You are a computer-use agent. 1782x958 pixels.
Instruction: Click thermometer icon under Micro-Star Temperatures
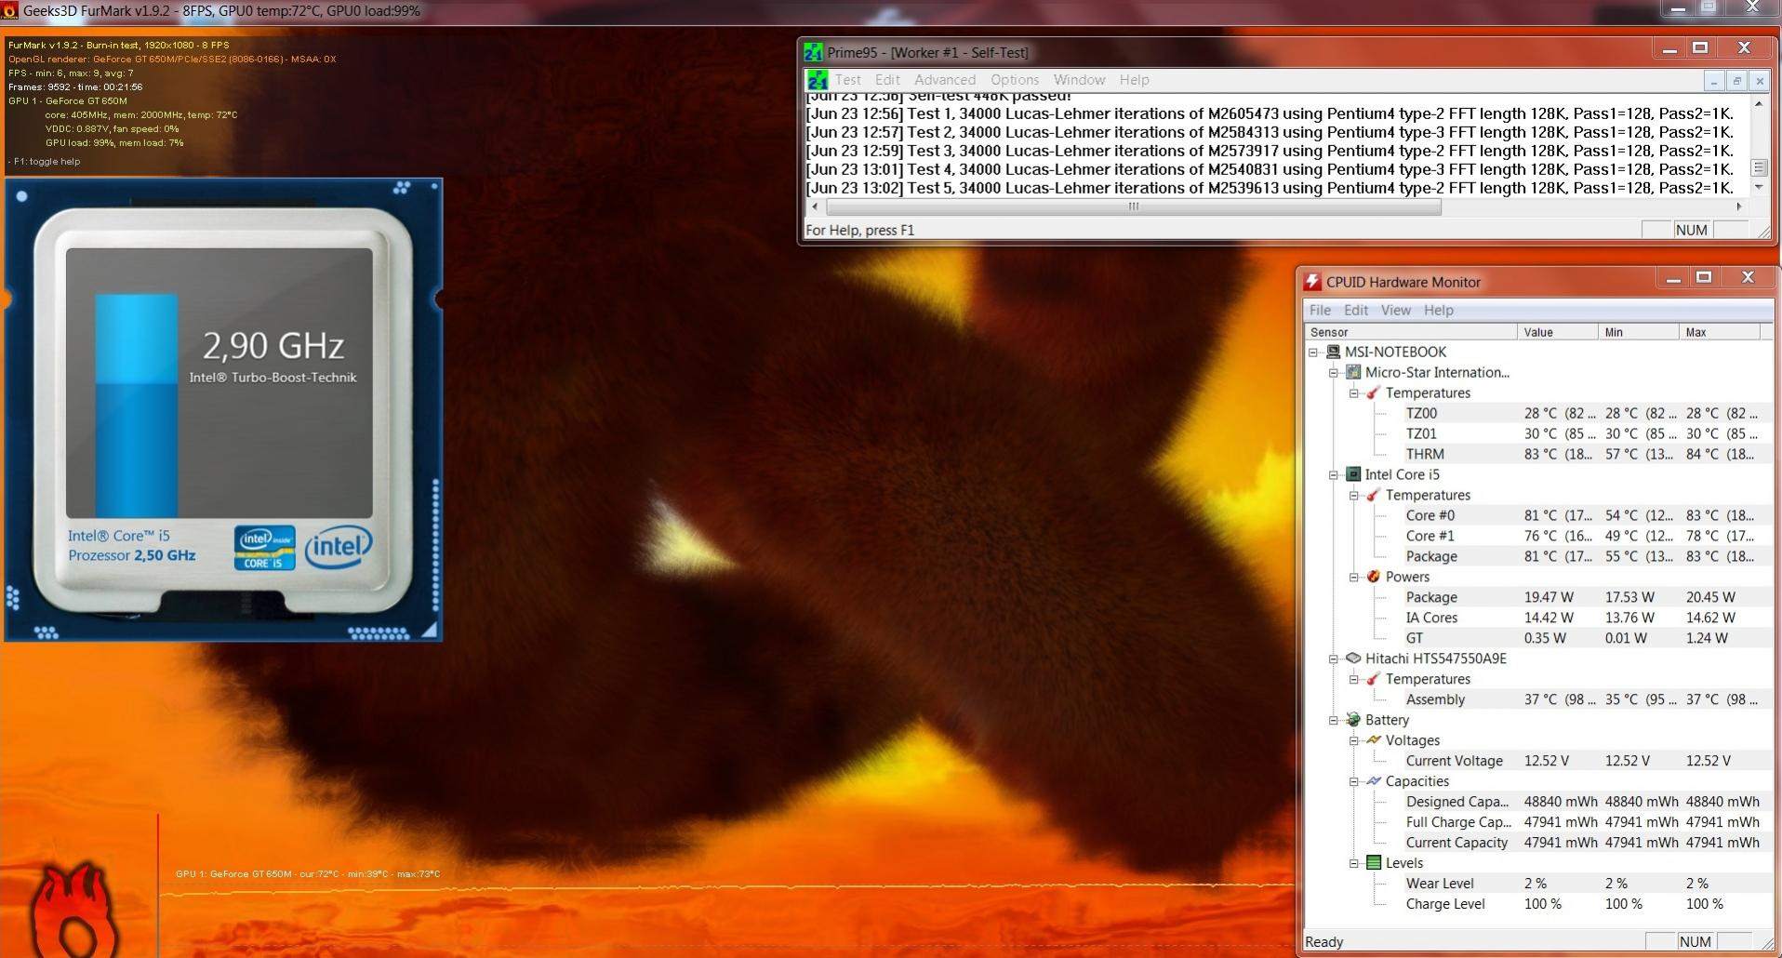point(1374,393)
